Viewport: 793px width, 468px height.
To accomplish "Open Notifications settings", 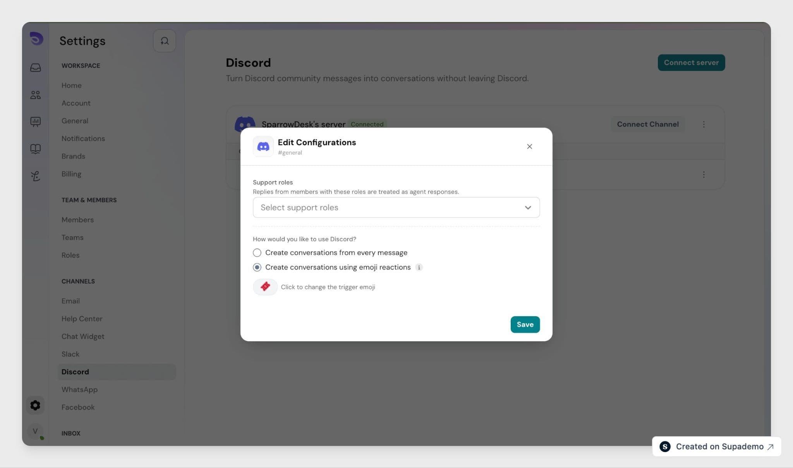I will pos(83,139).
